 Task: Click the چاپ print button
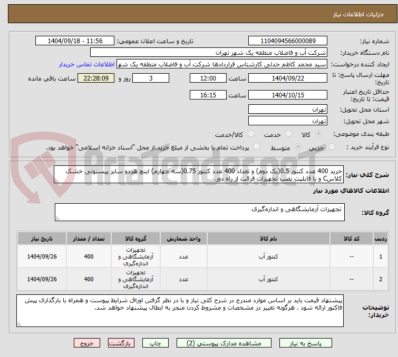[x=156, y=343]
